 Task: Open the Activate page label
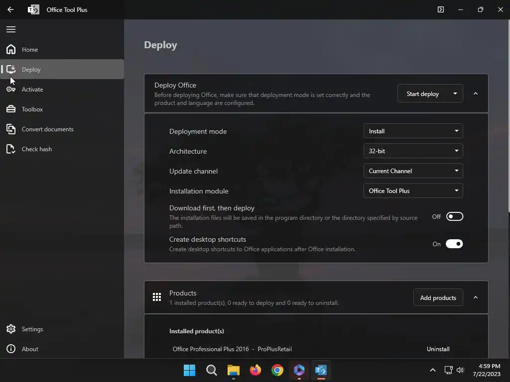pyautogui.click(x=32, y=90)
